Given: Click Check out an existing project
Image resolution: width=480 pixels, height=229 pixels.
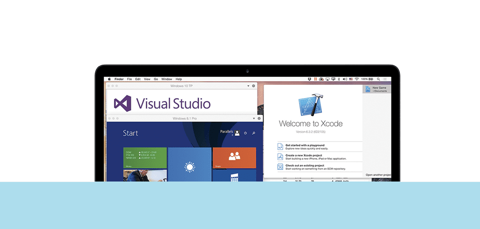Looking at the screenshot, I should [320, 167].
